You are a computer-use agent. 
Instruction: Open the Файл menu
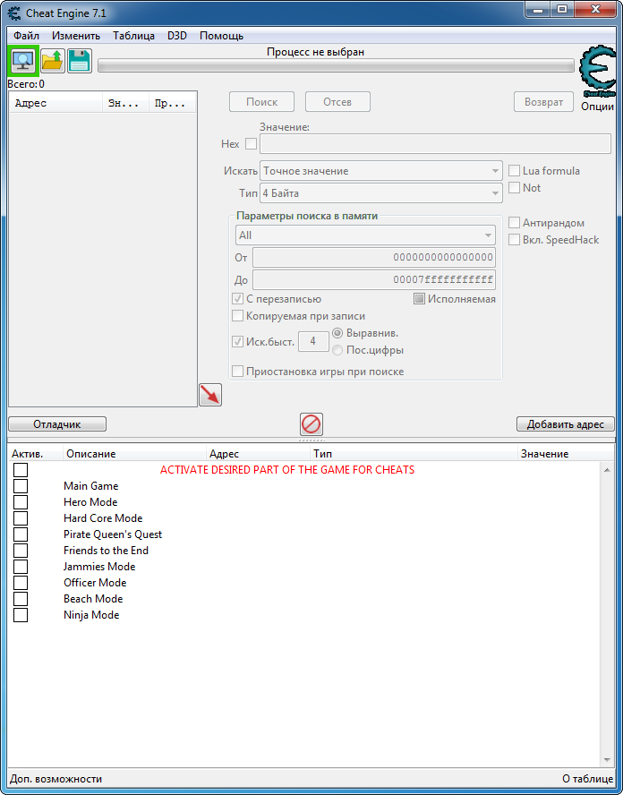point(26,36)
